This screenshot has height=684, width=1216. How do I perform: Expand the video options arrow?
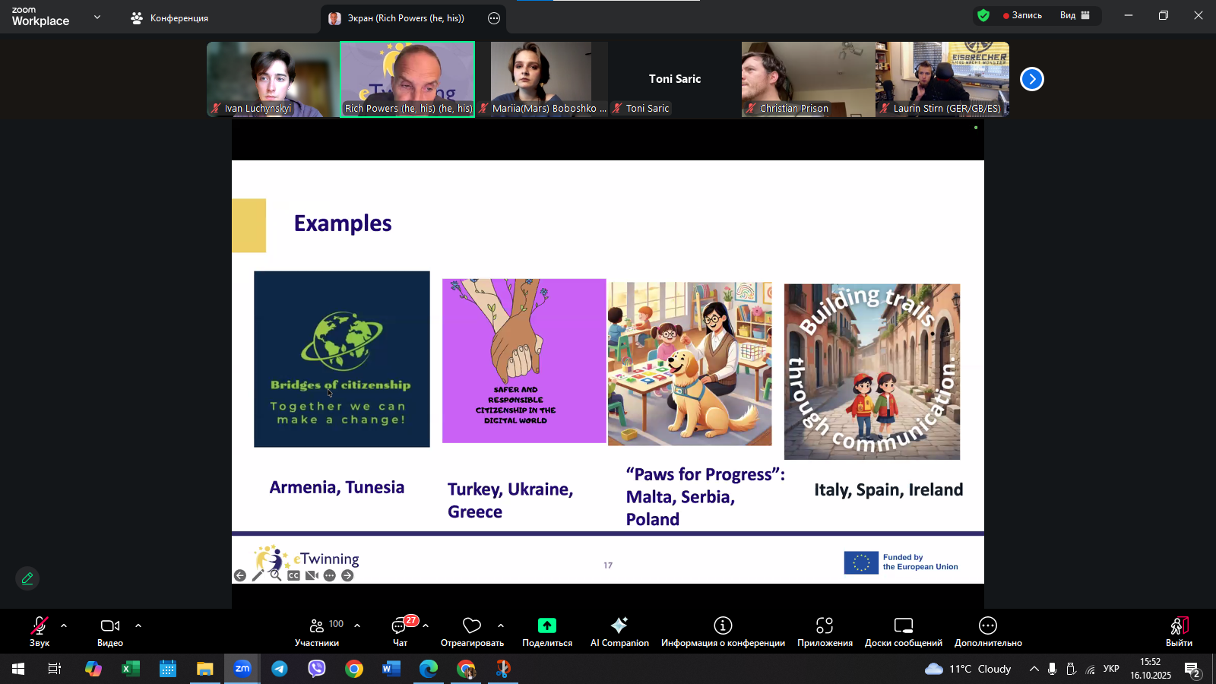coord(138,625)
